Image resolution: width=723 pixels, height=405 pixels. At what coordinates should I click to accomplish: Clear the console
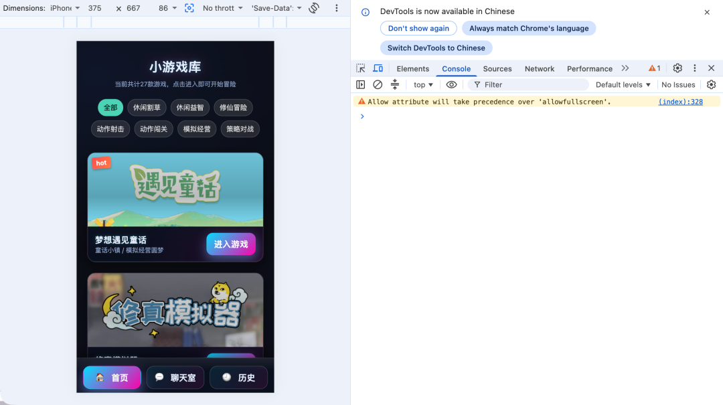tap(378, 84)
